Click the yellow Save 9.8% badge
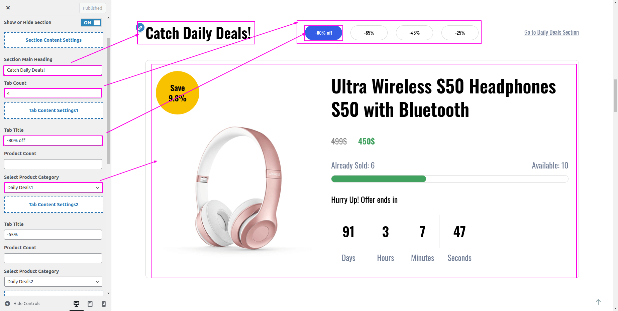The width and height of the screenshot is (618, 311). 178,93
